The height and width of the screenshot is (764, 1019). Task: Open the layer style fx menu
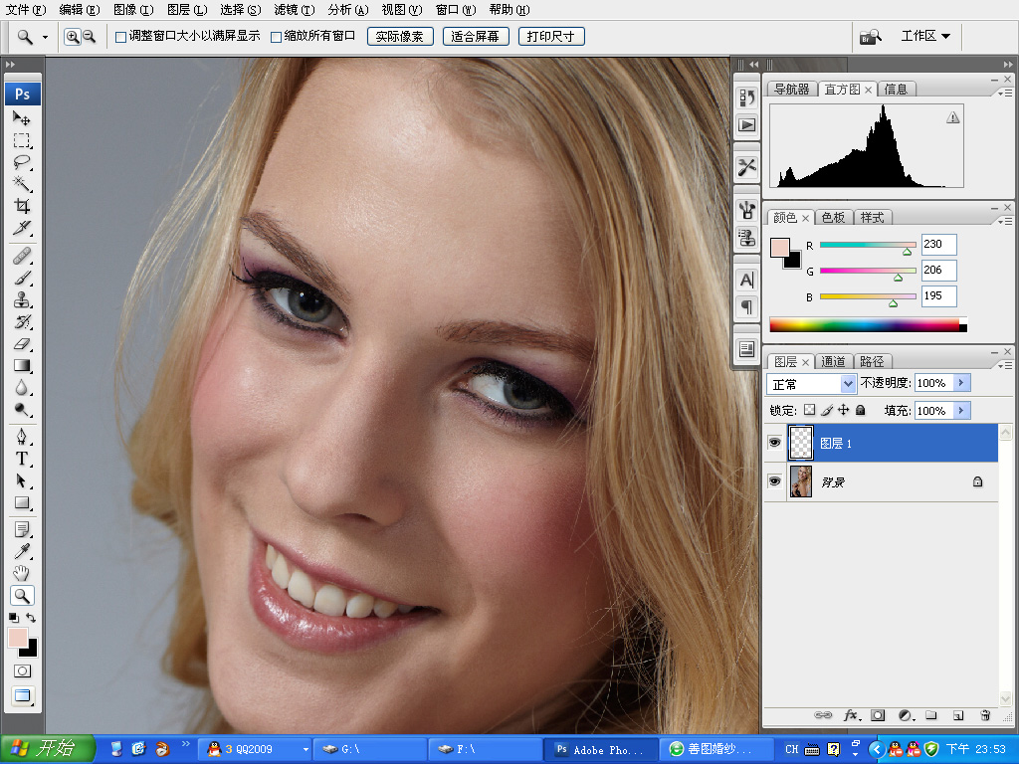852,715
